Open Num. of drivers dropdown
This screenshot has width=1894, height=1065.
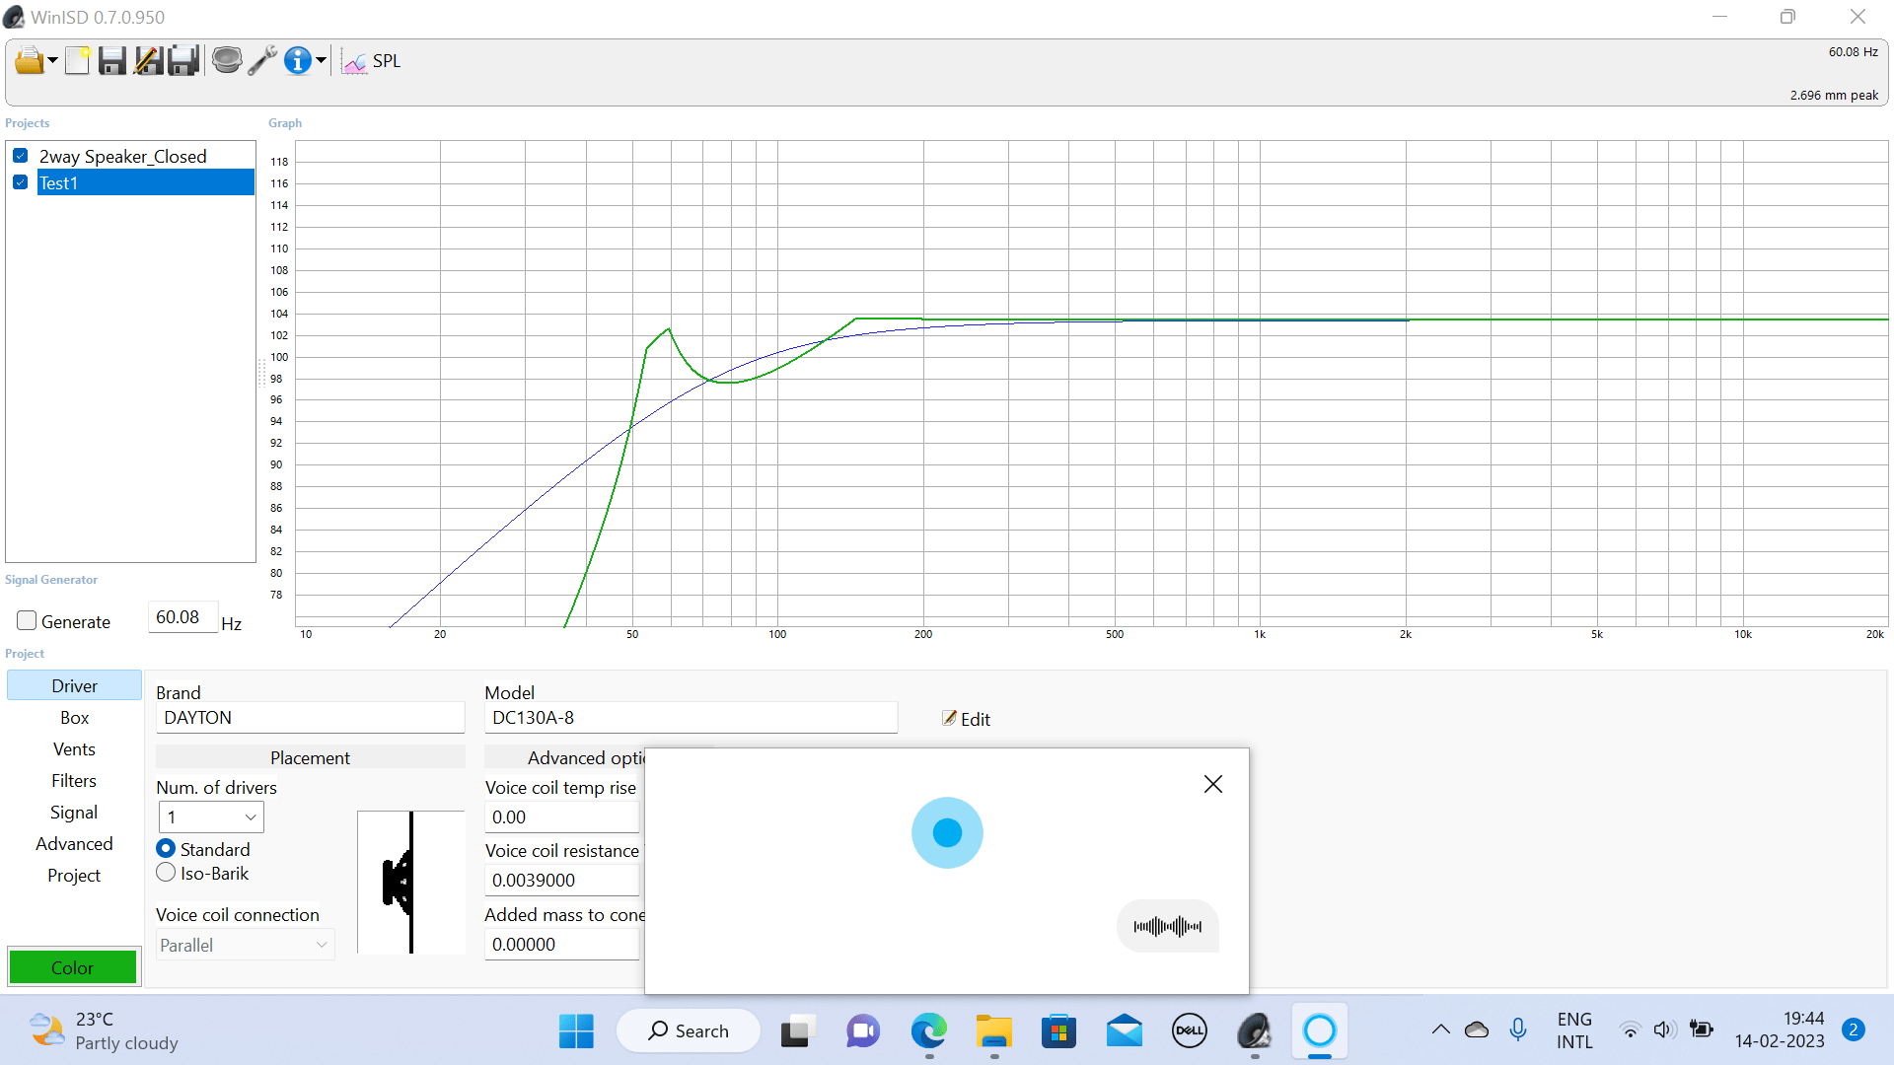coord(211,816)
